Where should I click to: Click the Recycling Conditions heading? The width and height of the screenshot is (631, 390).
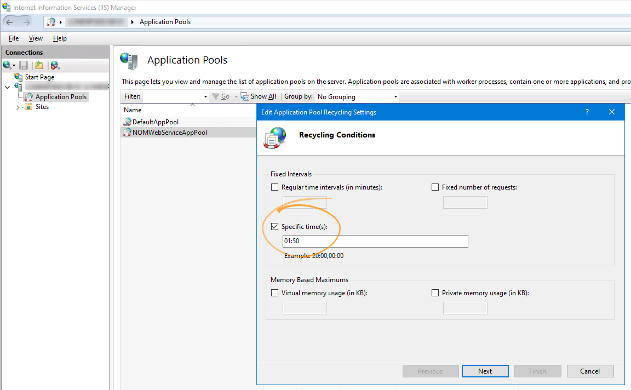pyautogui.click(x=337, y=135)
